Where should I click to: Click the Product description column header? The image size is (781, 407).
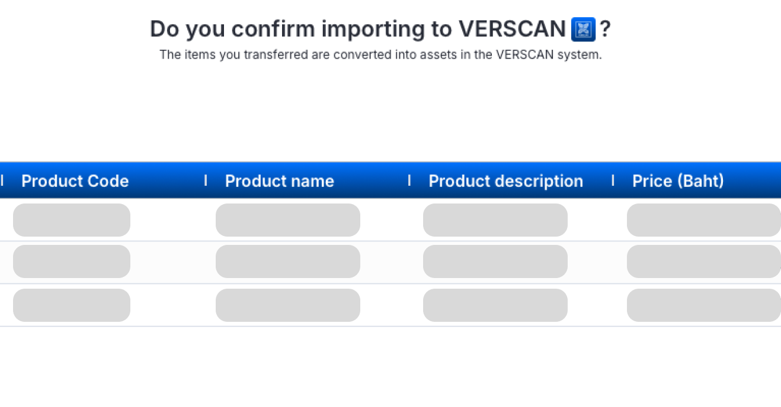click(x=505, y=181)
